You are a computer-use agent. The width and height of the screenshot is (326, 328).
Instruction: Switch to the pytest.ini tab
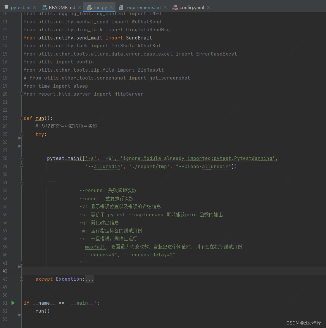click(20, 8)
